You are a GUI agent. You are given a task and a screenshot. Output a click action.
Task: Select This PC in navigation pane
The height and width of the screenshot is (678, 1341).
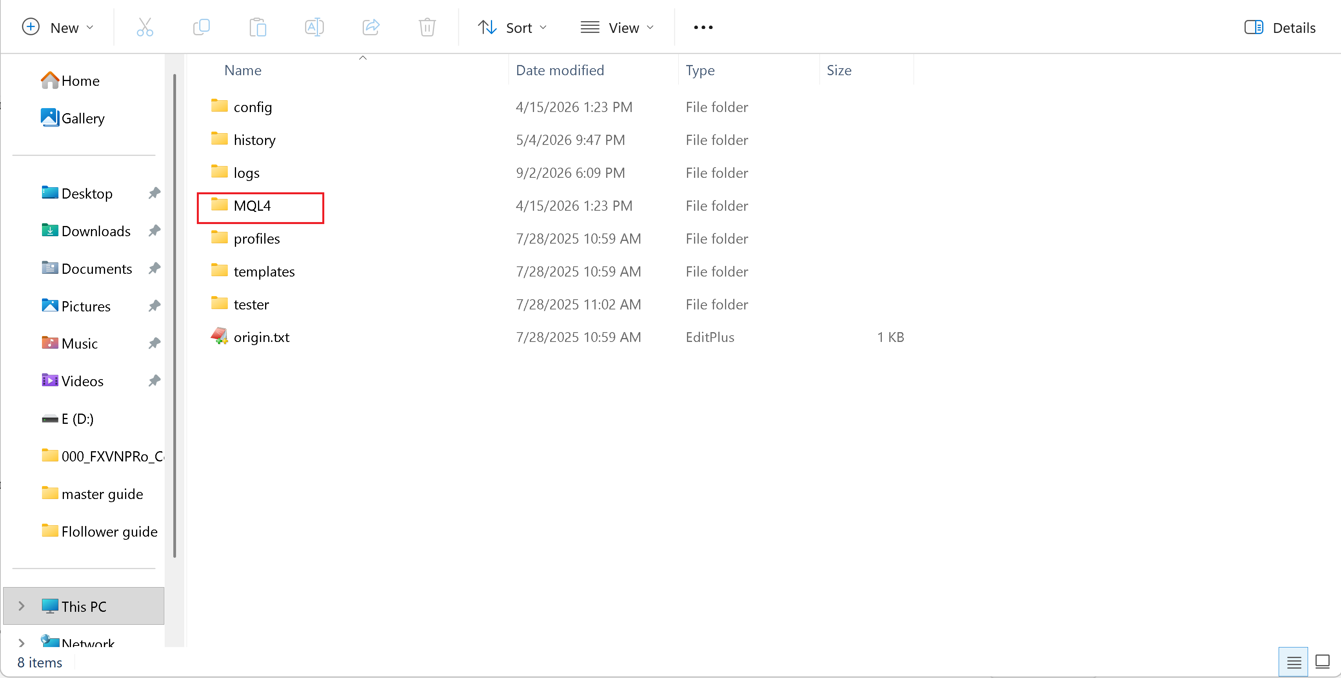pos(84,606)
